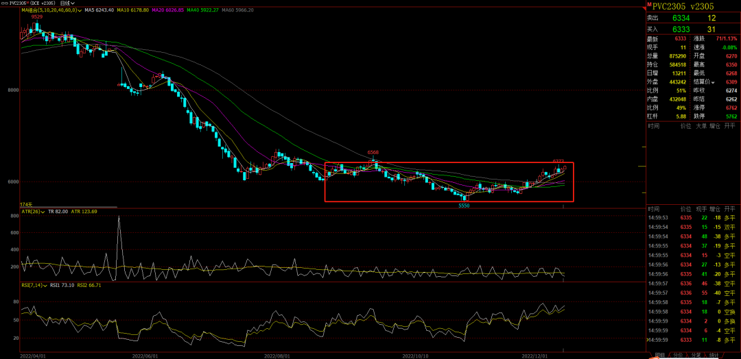Click the PVC2305 v2305 contract title
The width and height of the screenshot is (741, 359).
click(x=683, y=6)
